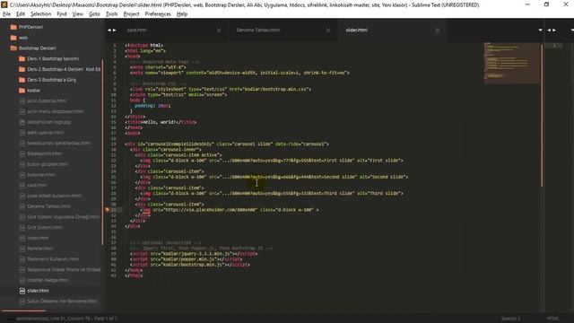Click the 'Hello, world!' title text in the code
Viewport: 574px width, 323px height.
tap(159, 122)
